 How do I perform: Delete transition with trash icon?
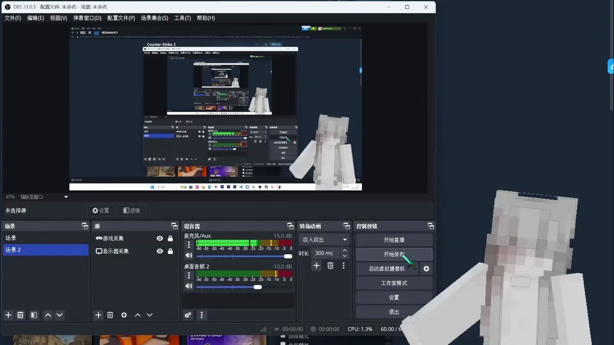point(330,265)
